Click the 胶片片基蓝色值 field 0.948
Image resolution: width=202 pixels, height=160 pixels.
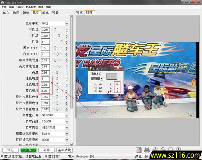45,109
